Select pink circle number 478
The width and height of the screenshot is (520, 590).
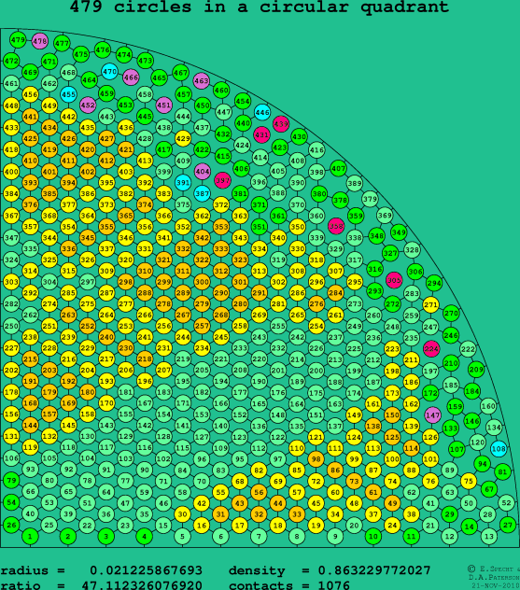[39, 41]
